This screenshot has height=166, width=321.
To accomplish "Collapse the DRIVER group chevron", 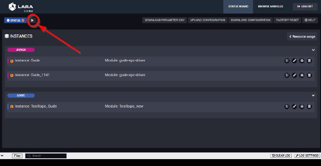I will 313,50.
